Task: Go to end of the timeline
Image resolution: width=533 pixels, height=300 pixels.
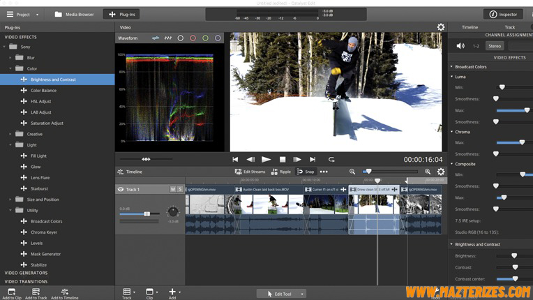Action: click(x=313, y=159)
